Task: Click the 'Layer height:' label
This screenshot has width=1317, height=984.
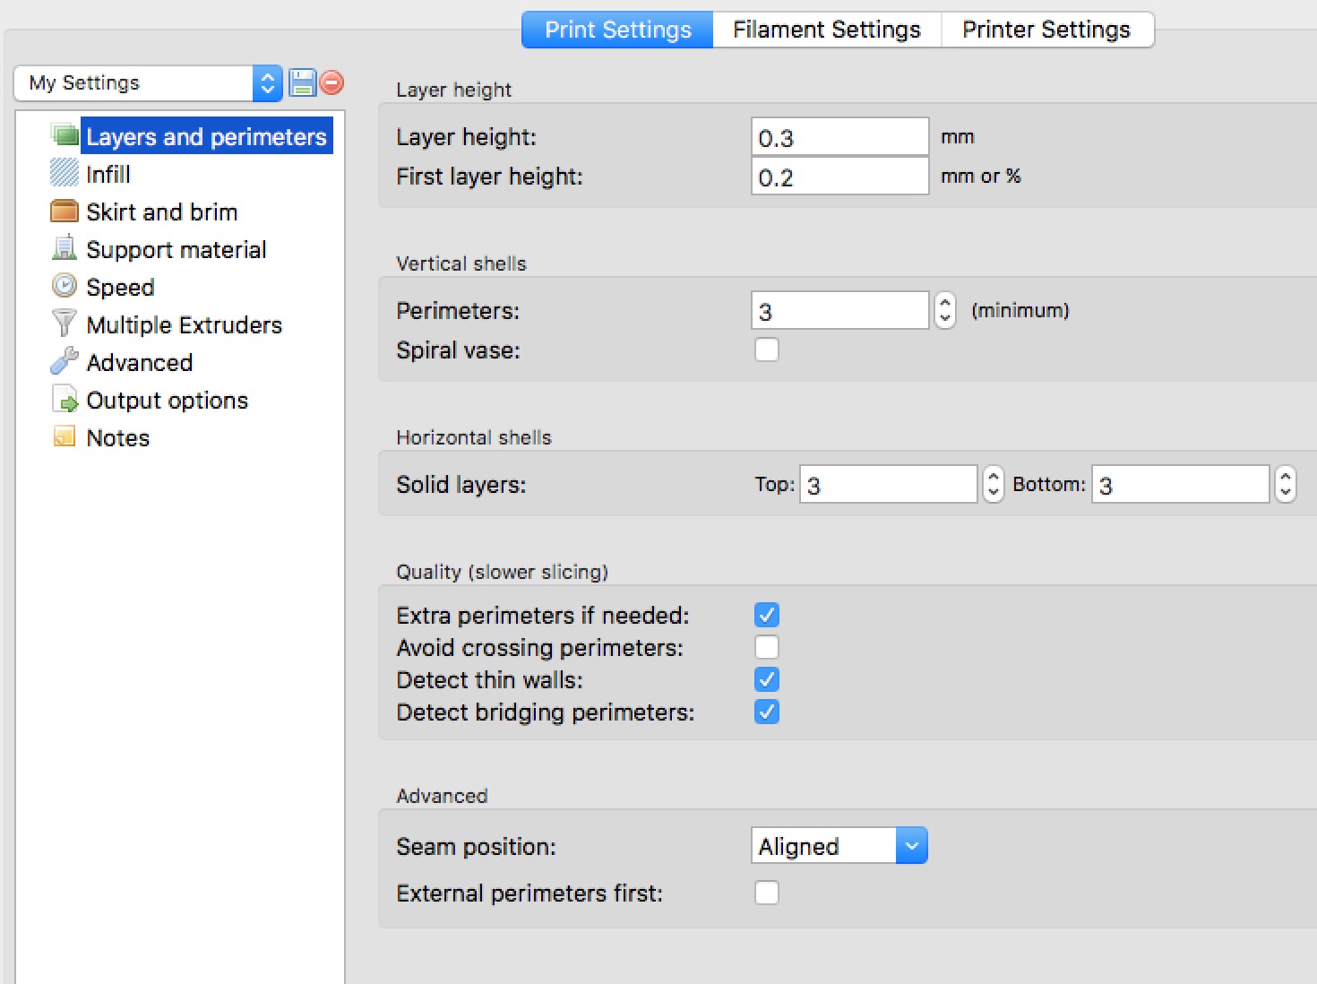Action: pos(467,137)
